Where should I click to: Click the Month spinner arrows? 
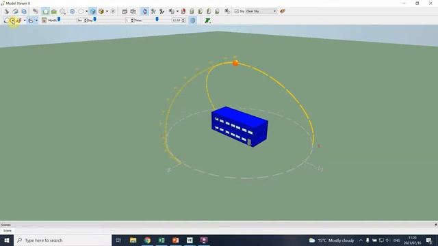coord(85,20)
